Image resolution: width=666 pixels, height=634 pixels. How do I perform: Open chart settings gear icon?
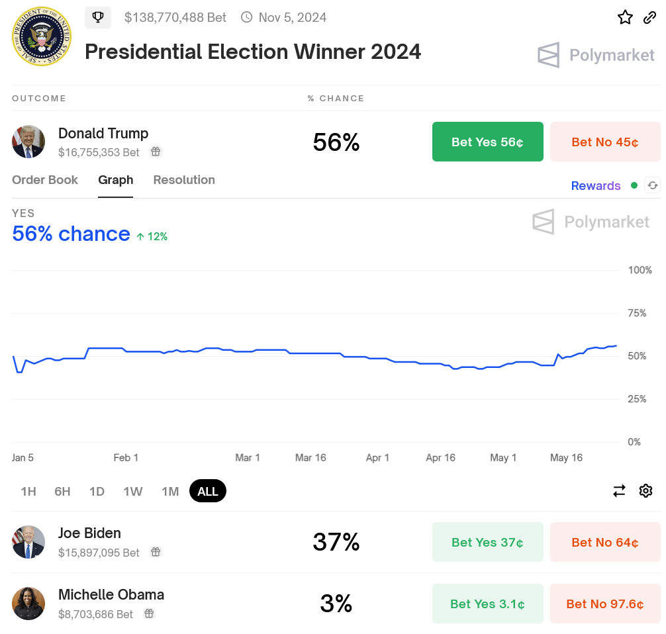(646, 490)
